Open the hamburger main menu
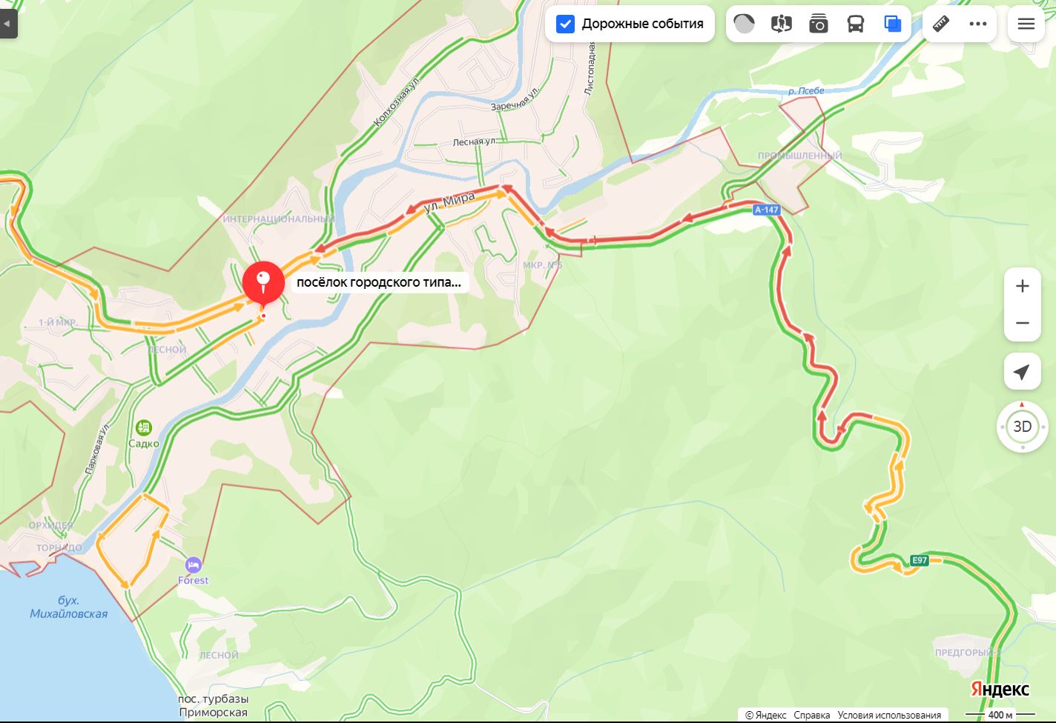The width and height of the screenshot is (1056, 723). 1026,24
